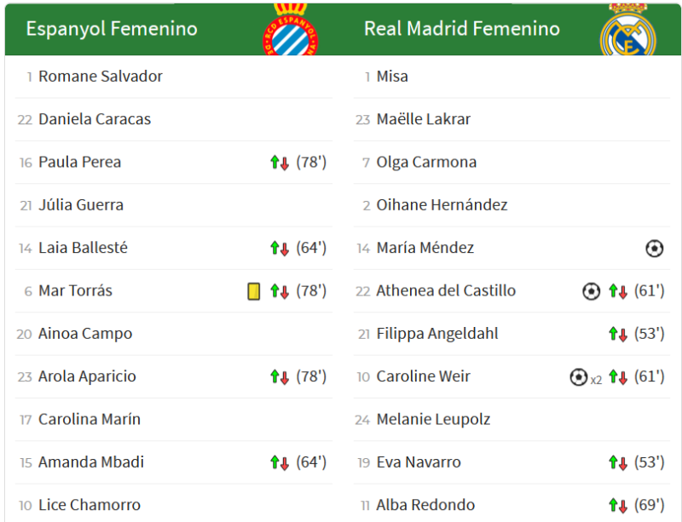Click Arola Aparicio's substitution arrows

280,376
